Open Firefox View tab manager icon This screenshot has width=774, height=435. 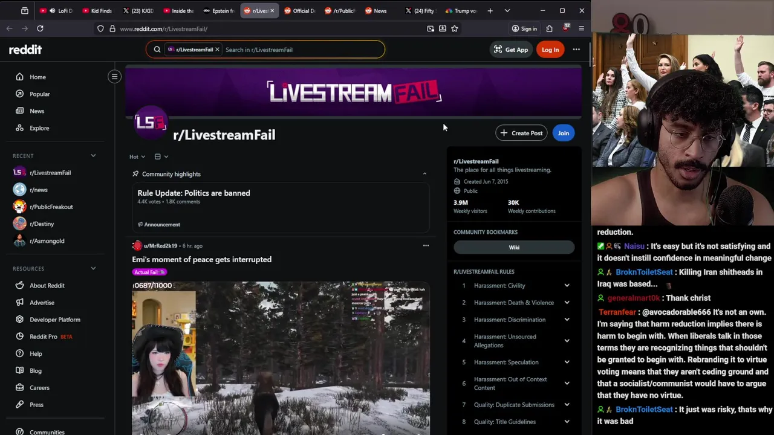(x=25, y=10)
